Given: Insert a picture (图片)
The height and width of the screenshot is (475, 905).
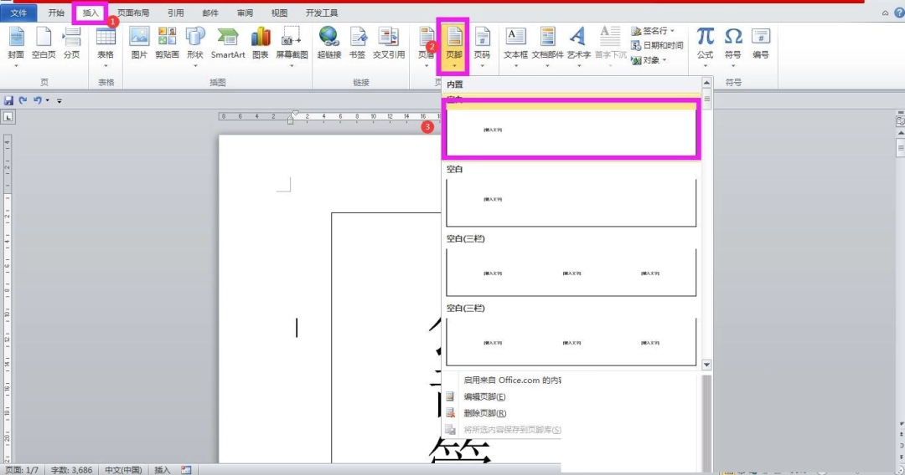Looking at the screenshot, I should [139, 44].
